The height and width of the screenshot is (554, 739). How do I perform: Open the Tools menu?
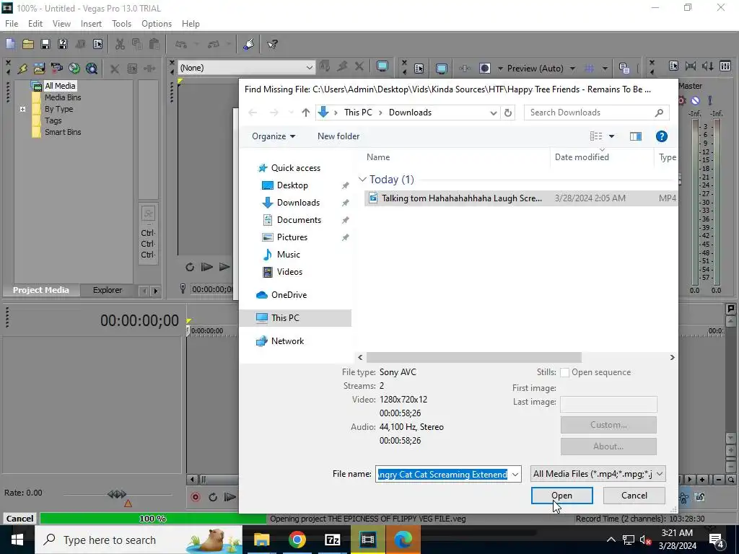121,24
